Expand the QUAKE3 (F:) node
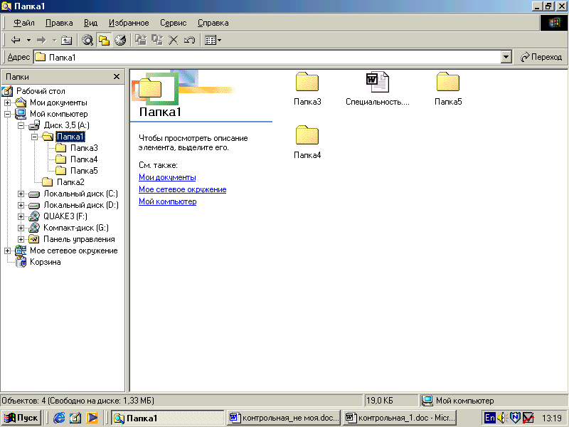The image size is (569, 427). click(x=21, y=217)
